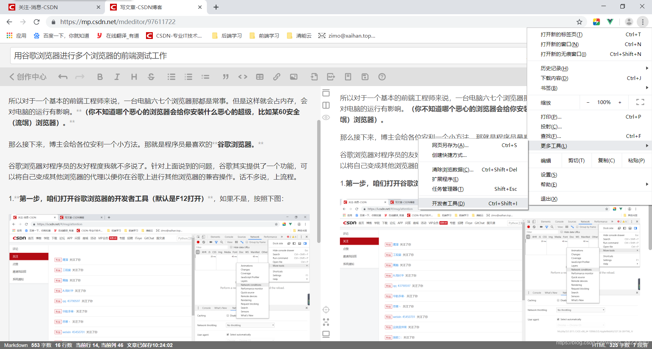Choose 退出 in the Chrome menu
This screenshot has height=349, width=652.
(589, 199)
